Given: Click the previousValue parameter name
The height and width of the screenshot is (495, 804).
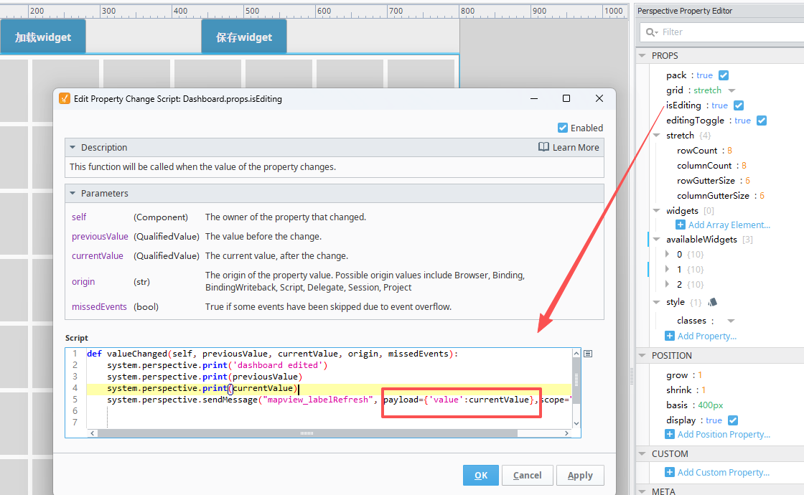Looking at the screenshot, I should coord(100,237).
